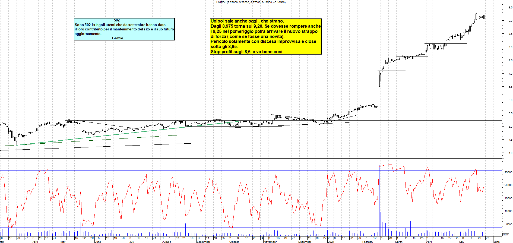Click the September month label on time axis
The image size is (513, 243).
click(204, 242)
